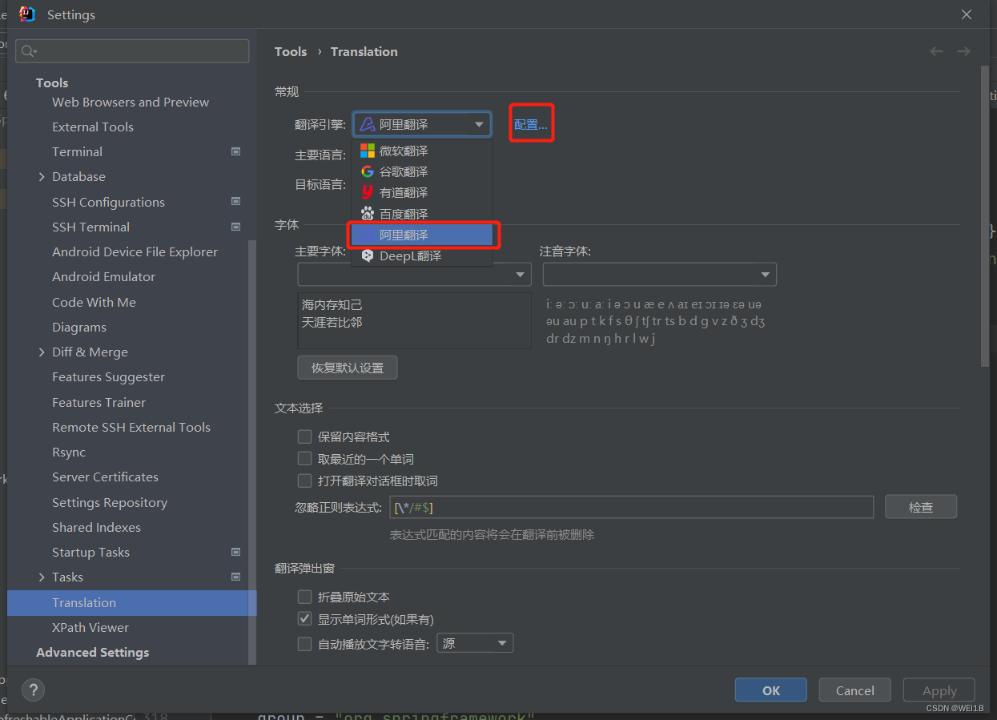Open Web Browsers and Preview settings
Image resolution: width=997 pixels, height=720 pixels.
tap(131, 102)
